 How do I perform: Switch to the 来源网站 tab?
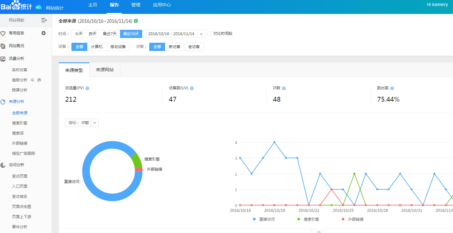pos(105,69)
